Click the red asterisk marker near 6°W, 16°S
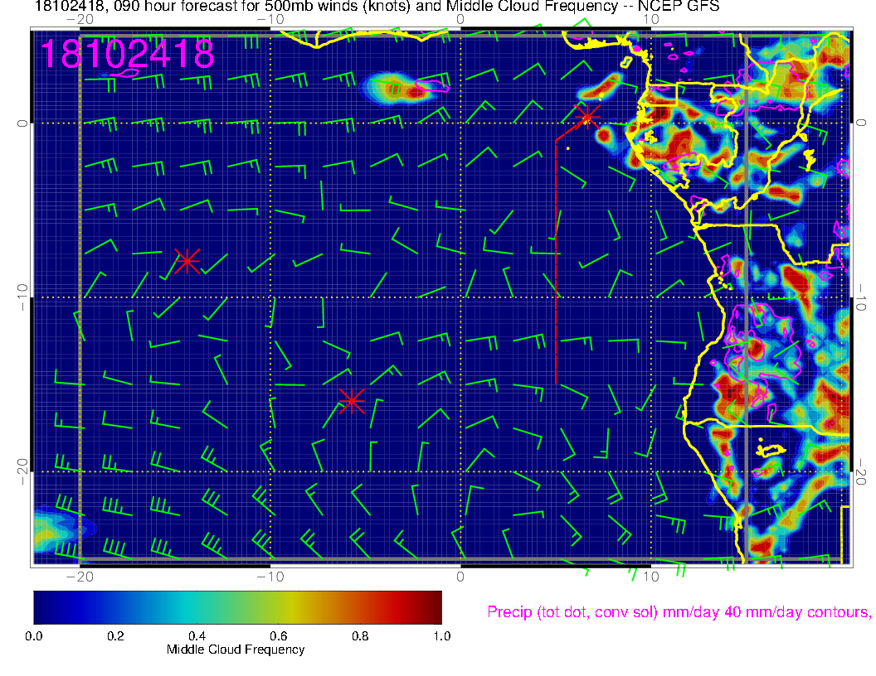 pos(352,400)
